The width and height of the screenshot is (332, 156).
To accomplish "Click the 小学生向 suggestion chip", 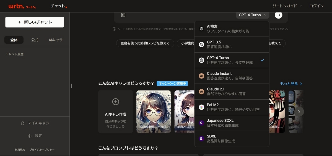I will pyautogui.click(x=186, y=43).
